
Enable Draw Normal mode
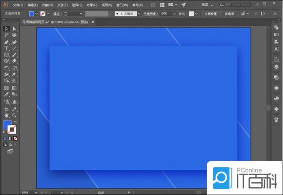[x=5, y=145]
